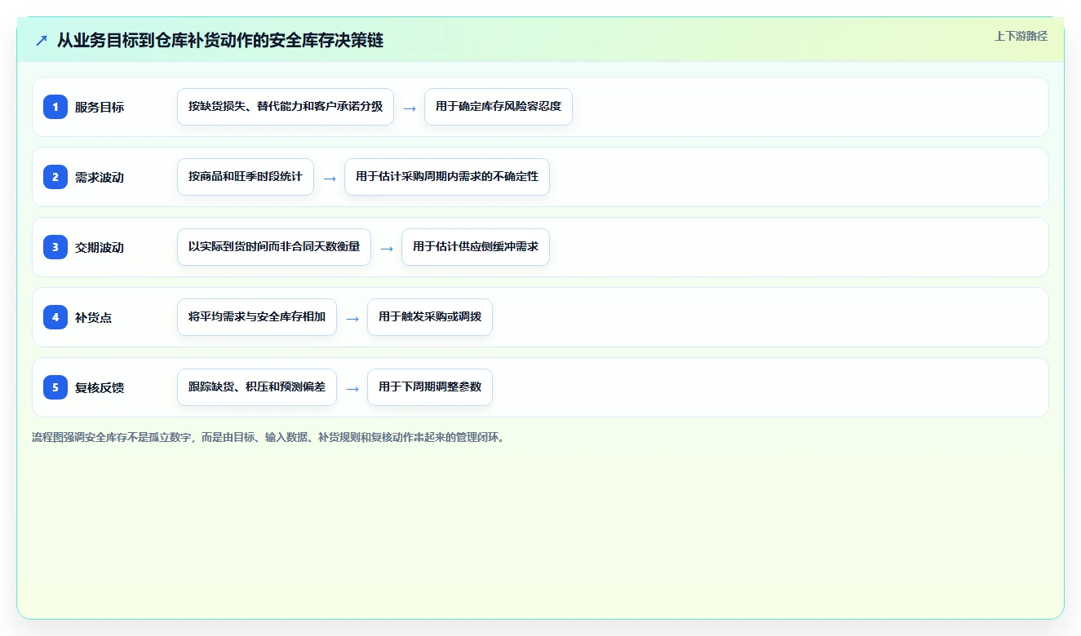This screenshot has width=1081, height=636.
Task: Click step badge 5 next to 复核反馈
Action: 55,387
